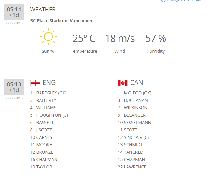This screenshot has width=208, height=183.
Task: Click the Canada flag icon
Action: tap(123, 83)
